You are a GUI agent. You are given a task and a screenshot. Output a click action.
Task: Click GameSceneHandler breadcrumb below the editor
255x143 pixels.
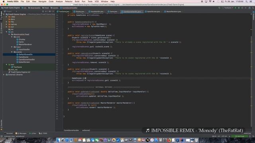pos(71,130)
